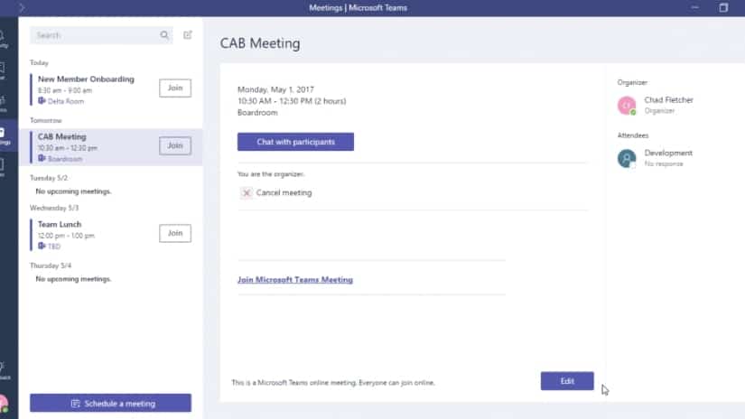745x419 pixels.
Task: Join the Team Lunch meeting
Action: 175,233
